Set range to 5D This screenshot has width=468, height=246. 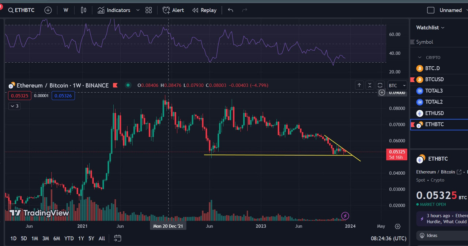(24, 238)
